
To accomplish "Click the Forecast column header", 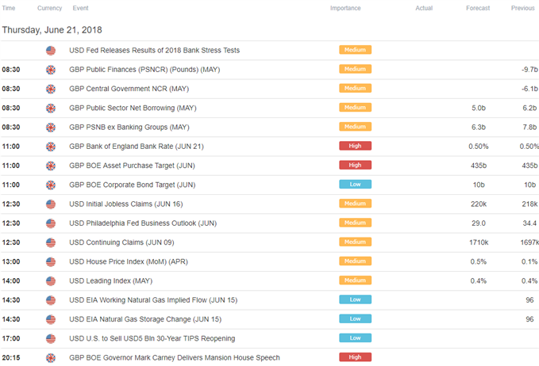I will pyautogui.click(x=478, y=8).
